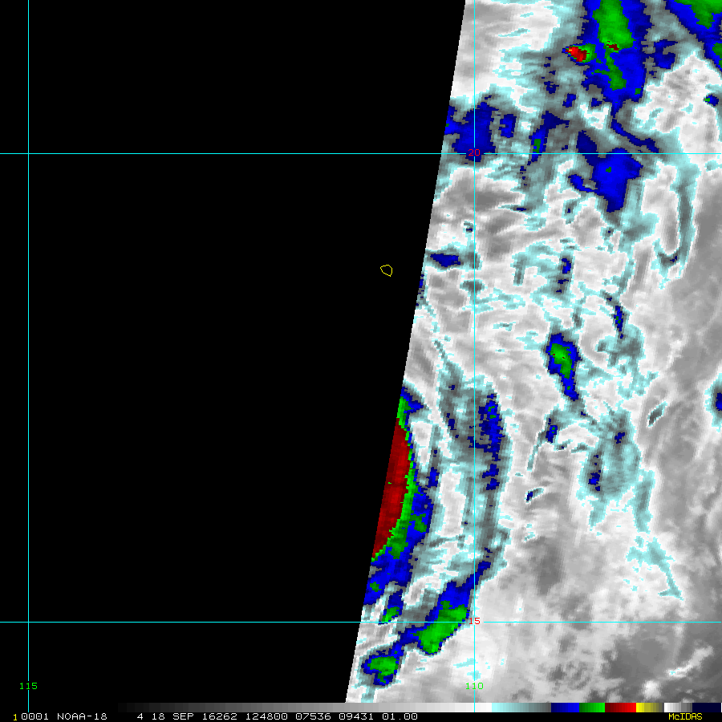Click the 09431 value in footer

click(356, 716)
